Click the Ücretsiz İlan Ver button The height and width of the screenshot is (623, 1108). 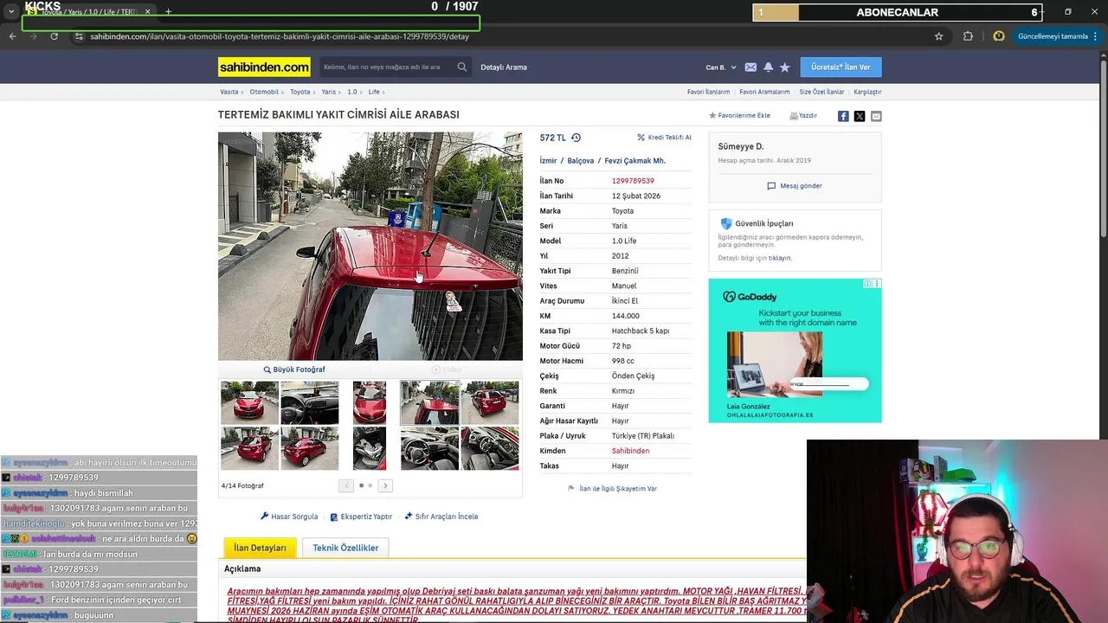tap(841, 67)
